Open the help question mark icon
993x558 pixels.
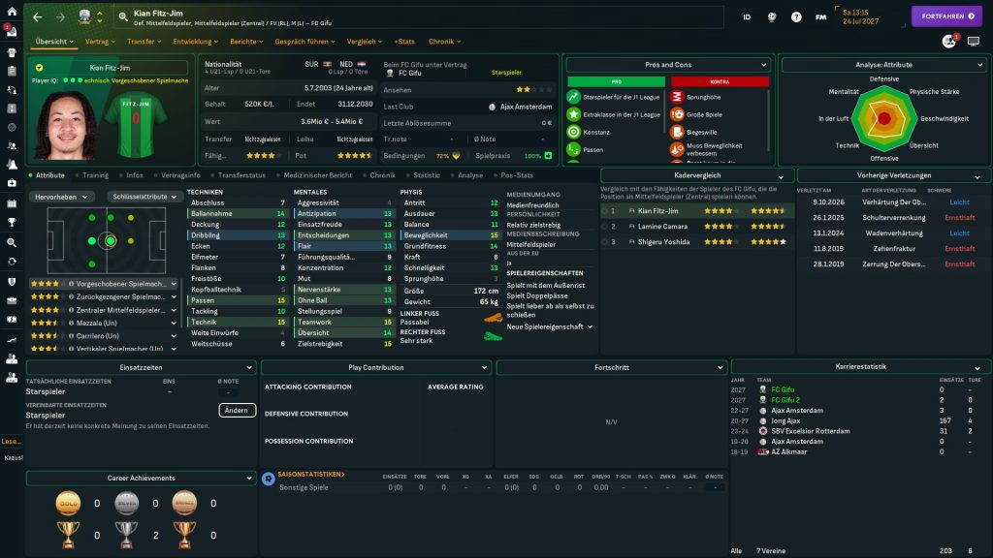796,16
